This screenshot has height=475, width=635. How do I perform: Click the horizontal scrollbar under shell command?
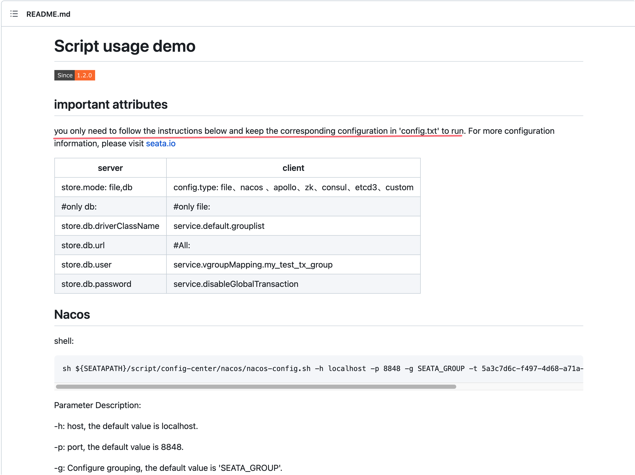256,387
